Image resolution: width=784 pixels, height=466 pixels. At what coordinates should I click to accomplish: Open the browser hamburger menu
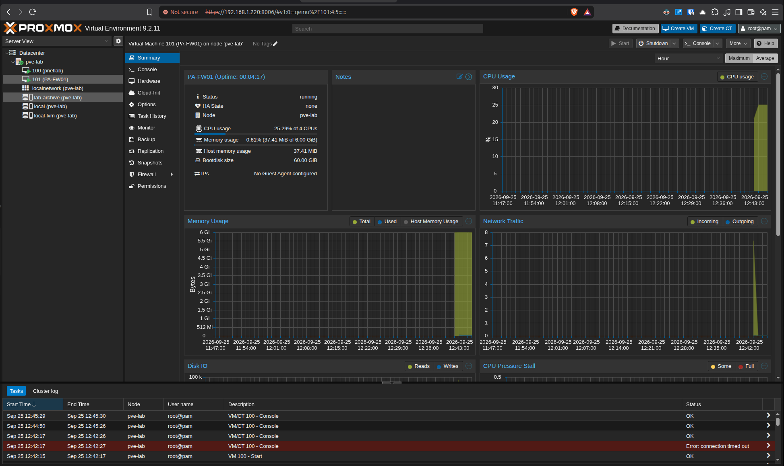[775, 12]
